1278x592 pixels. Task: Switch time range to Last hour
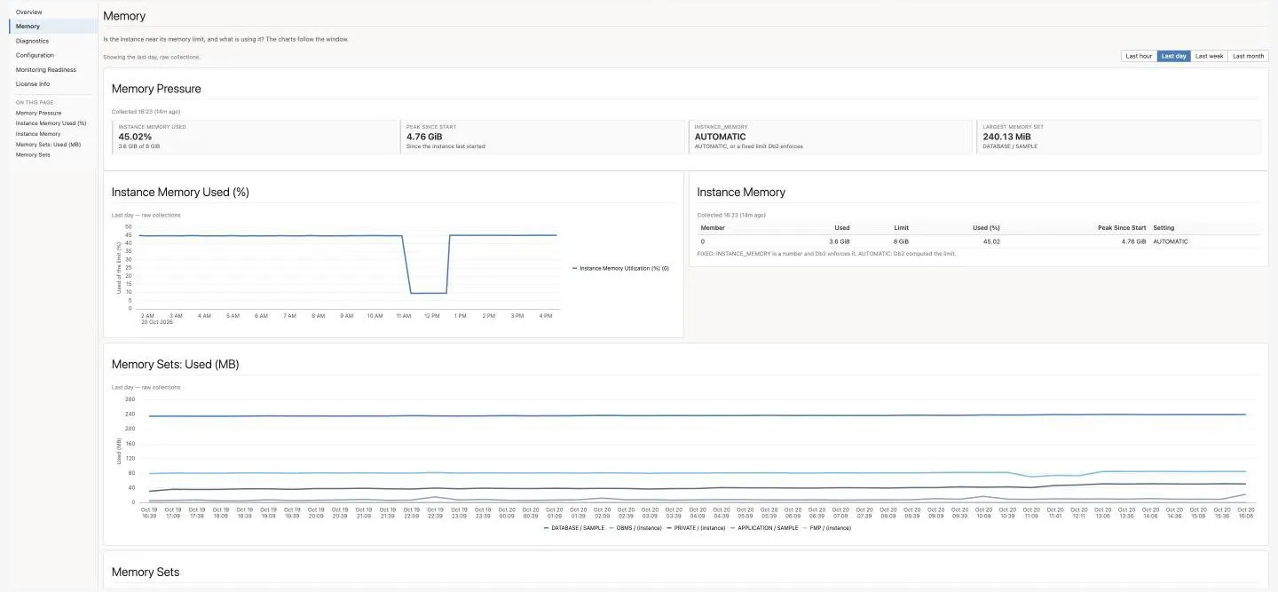point(1139,56)
